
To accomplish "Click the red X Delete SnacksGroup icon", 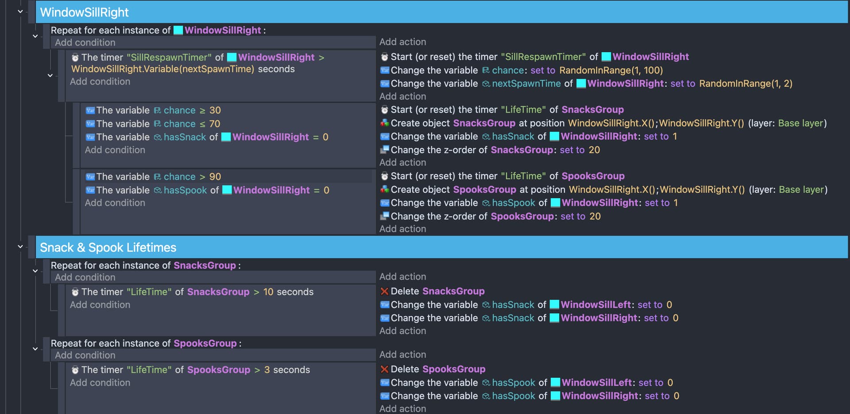I will (384, 291).
